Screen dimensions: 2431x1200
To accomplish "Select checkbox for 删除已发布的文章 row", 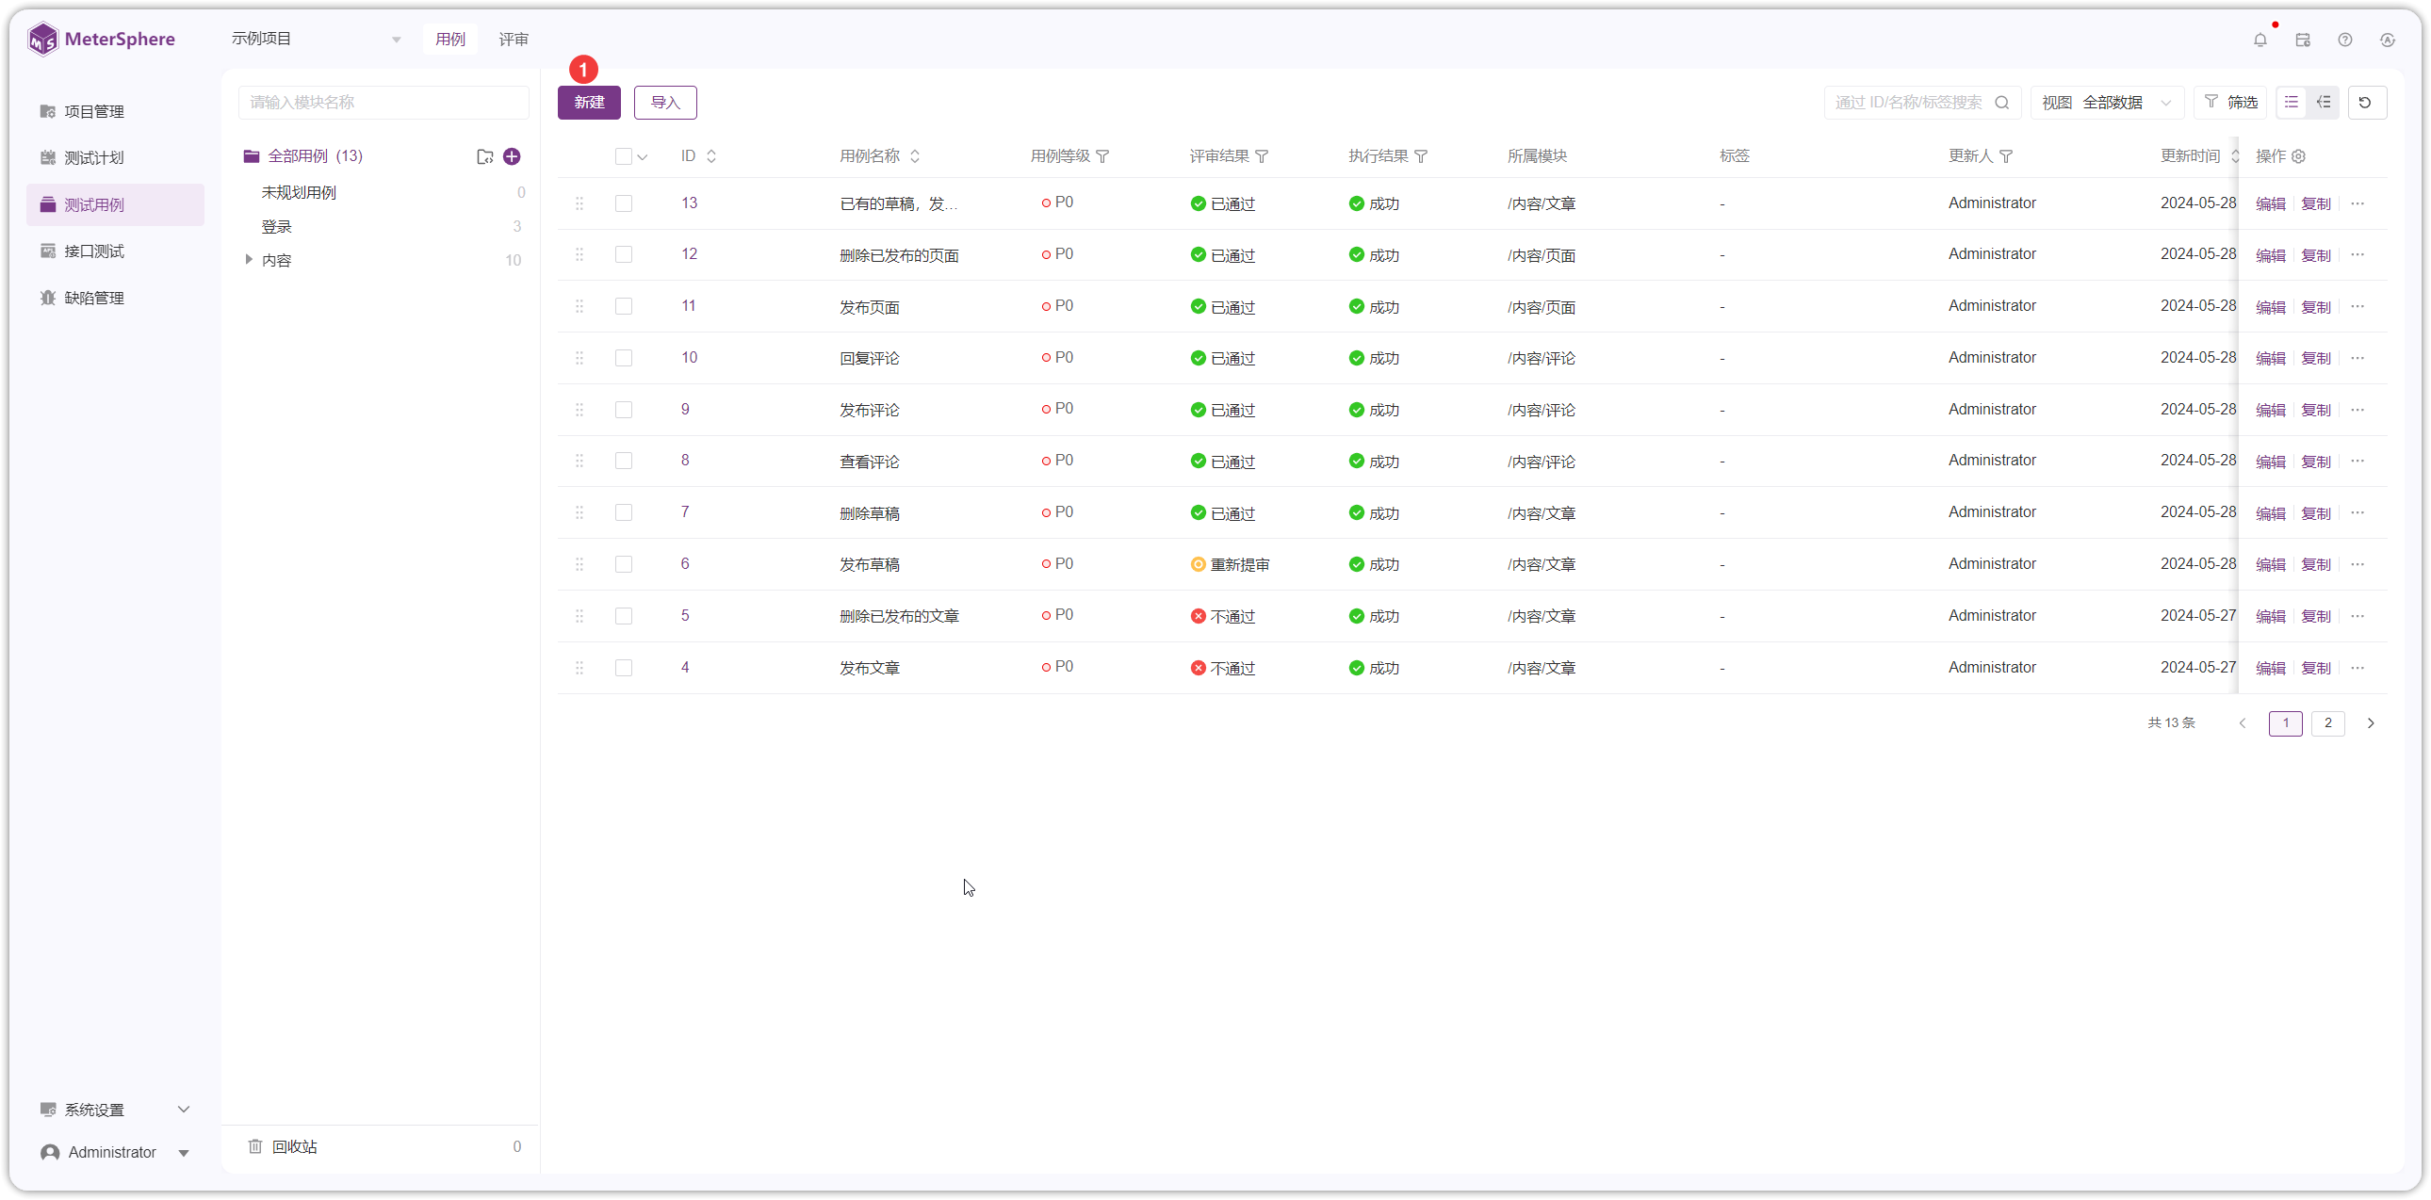I will (624, 616).
